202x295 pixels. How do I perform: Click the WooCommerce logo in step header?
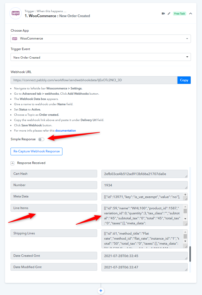(x=16, y=13)
